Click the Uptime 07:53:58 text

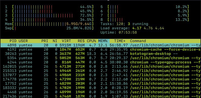coord(119,32)
